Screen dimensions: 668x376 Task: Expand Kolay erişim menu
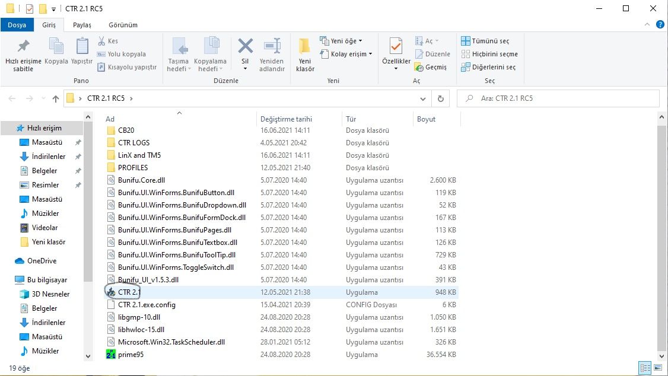pyautogui.click(x=346, y=54)
